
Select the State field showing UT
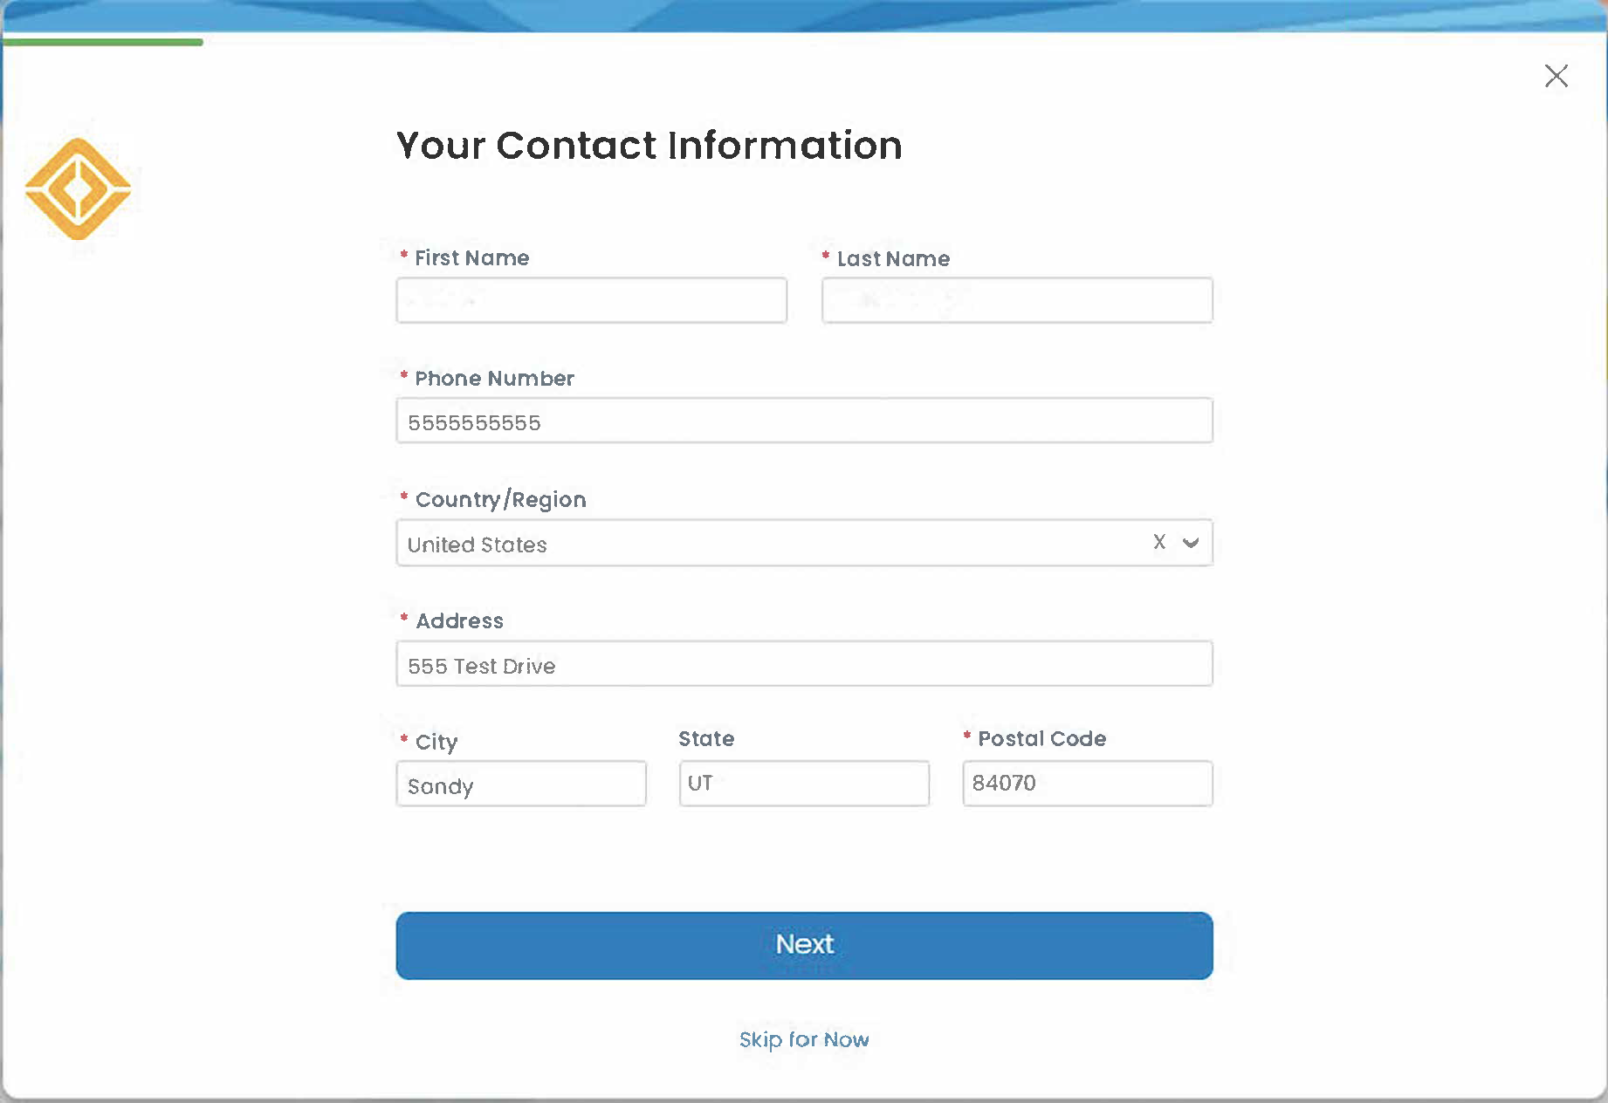coord(803,784)
